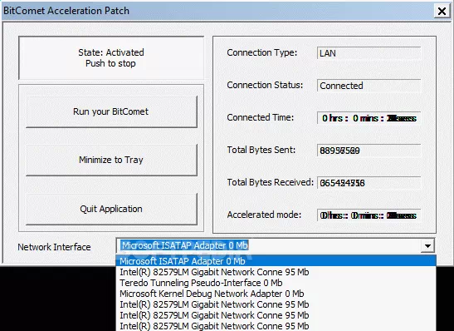
Task: Click the Connection Type field showing LAN
Action: (369, 53)
